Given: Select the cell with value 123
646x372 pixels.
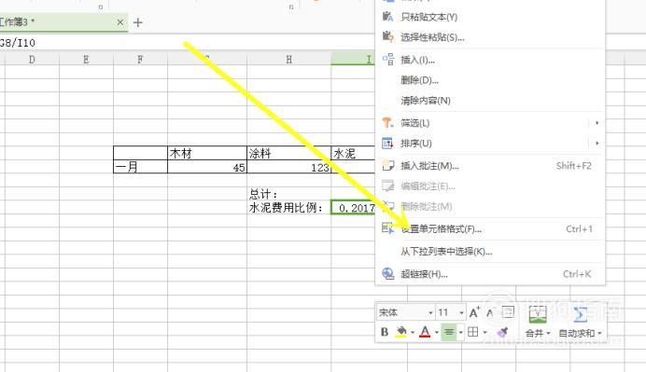Looking at the screenshot, I should click(288, 167).
